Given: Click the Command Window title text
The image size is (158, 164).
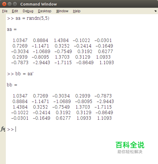Looking at the screenshot, I should point(39,4).
